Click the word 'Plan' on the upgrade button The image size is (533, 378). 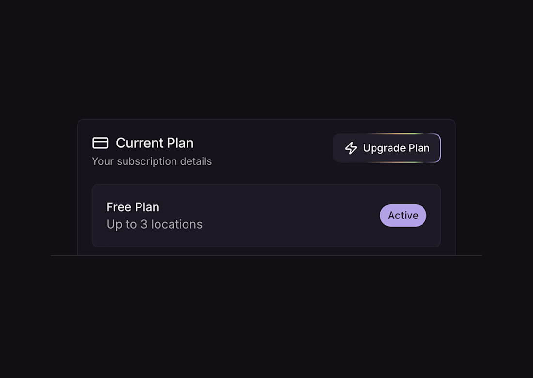[418, 148]
